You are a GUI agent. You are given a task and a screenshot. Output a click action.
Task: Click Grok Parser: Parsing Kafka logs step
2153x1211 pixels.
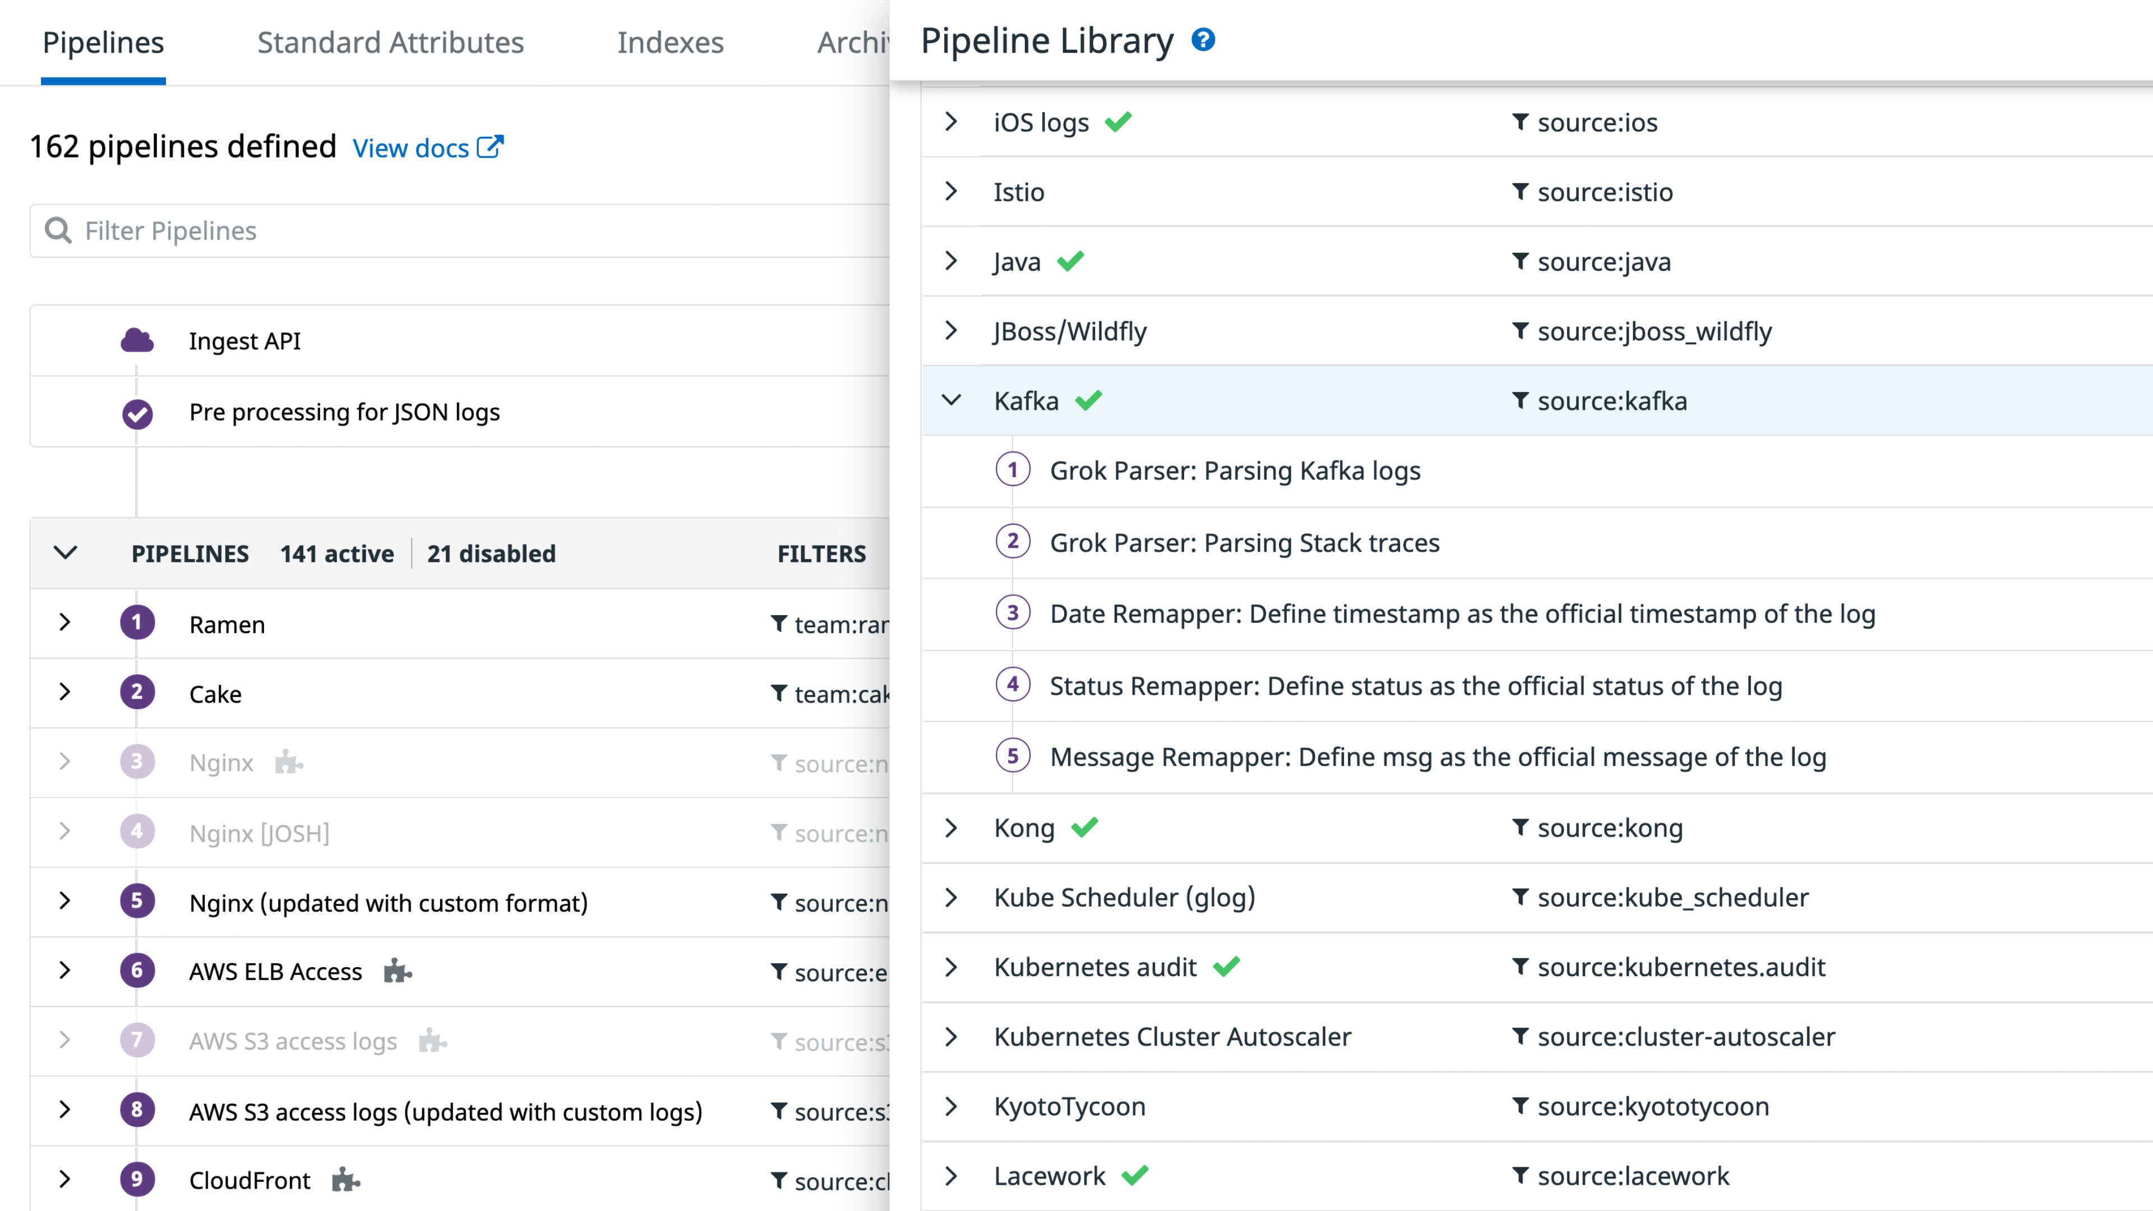click(x=1235, y=472)
